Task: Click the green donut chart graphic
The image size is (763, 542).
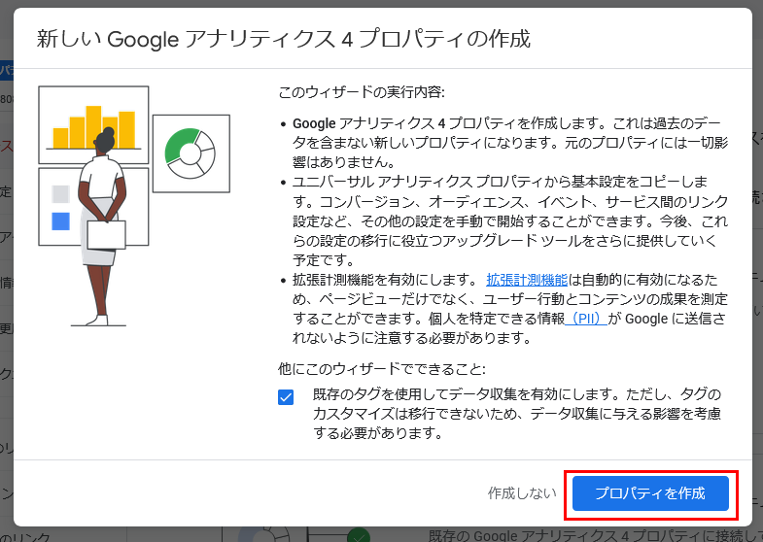Action: click(190, 152)
